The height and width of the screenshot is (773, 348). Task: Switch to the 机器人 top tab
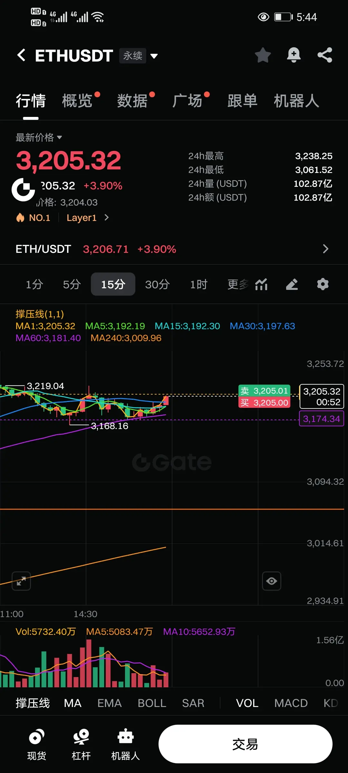[296, 101]
